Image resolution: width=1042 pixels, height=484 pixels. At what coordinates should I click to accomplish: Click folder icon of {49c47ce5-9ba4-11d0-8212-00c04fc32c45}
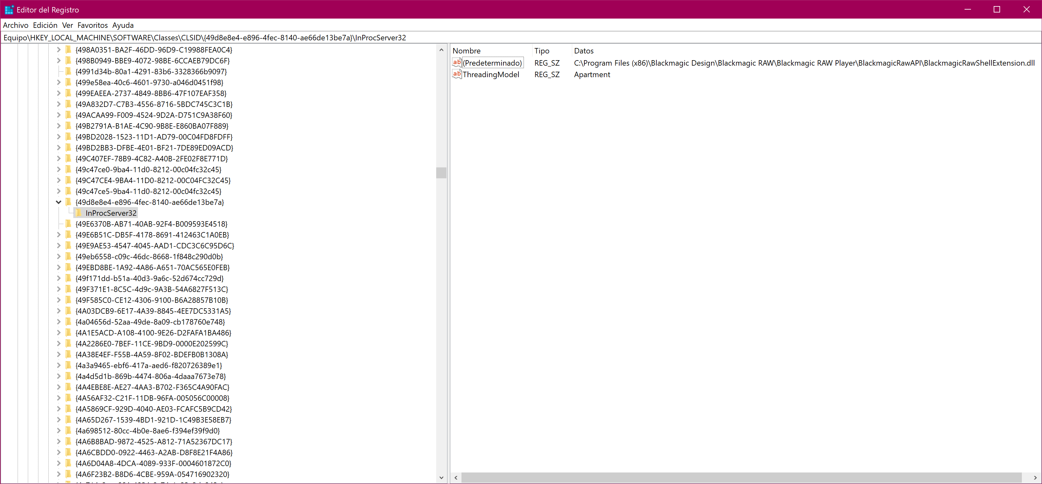click(68, 191)
